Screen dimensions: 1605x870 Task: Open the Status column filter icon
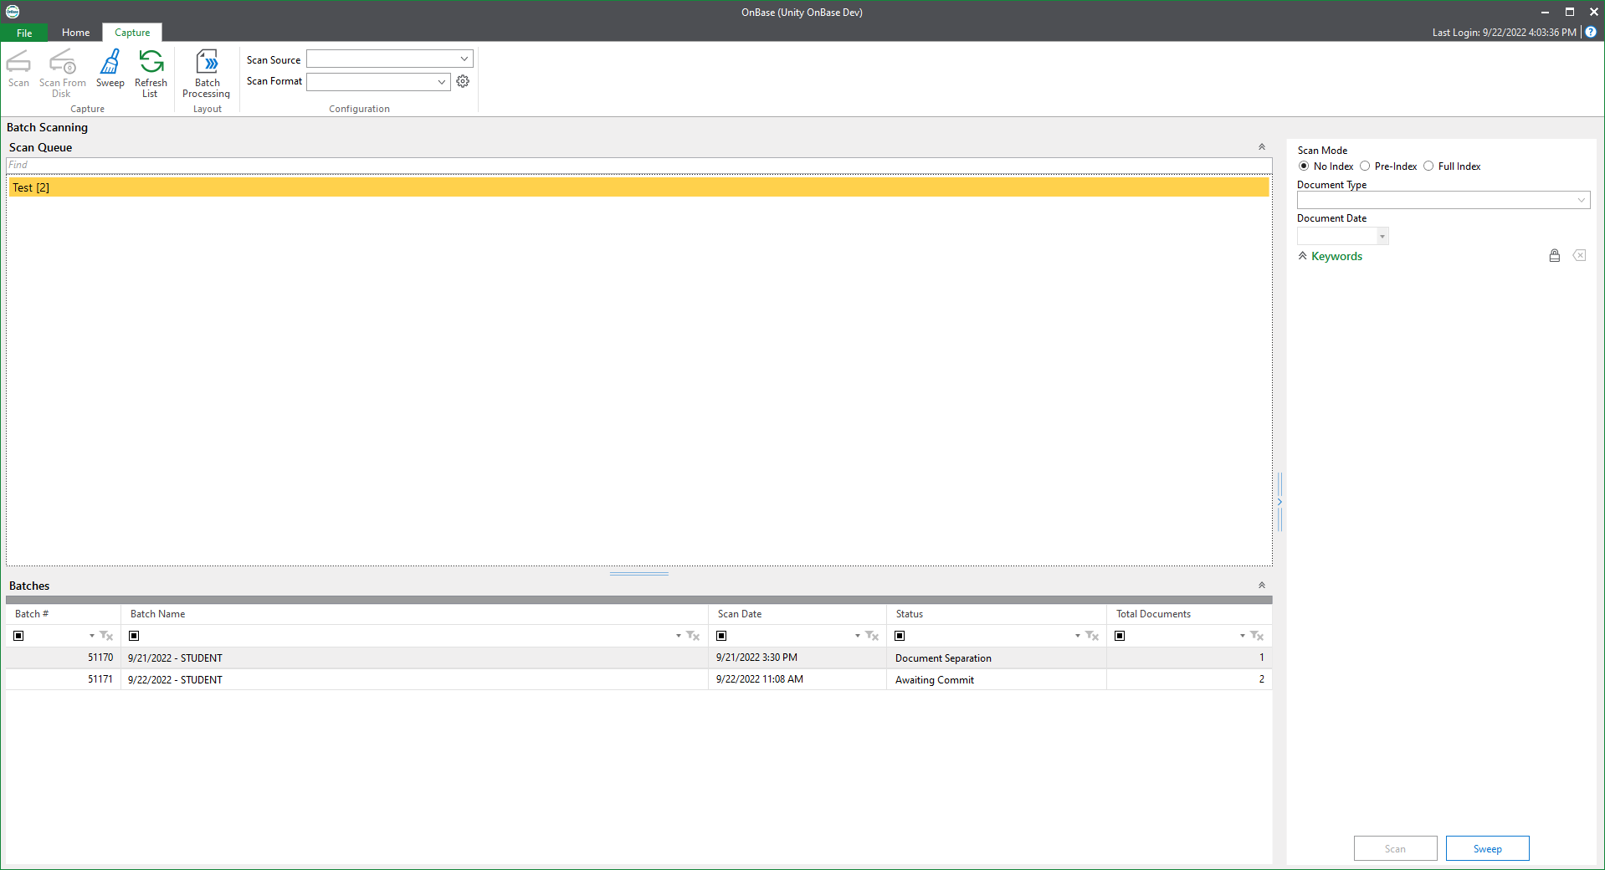pyautogui.click(x=1092, y=636)
